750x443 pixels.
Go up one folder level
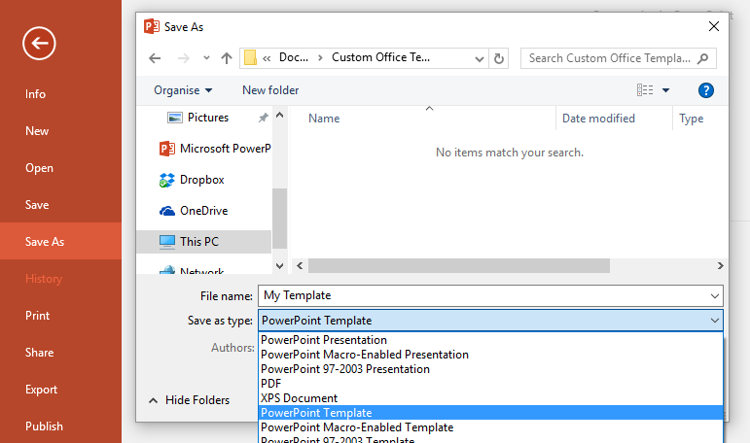tap(227, 58)
